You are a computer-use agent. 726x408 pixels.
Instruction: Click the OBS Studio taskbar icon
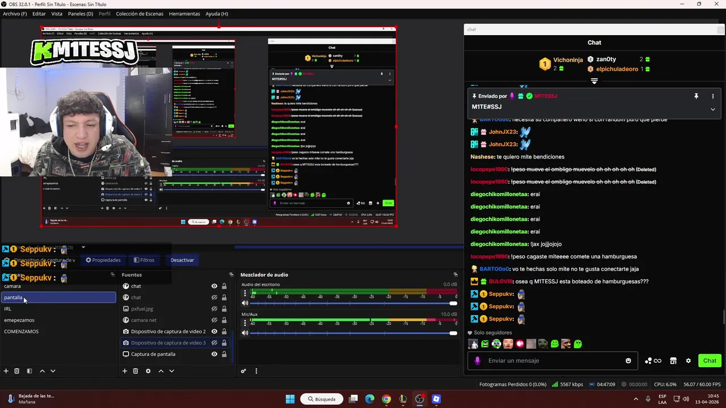420,399
